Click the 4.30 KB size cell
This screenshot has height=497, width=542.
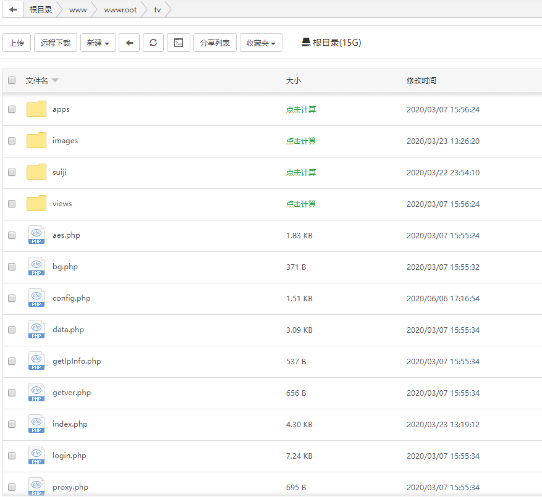pos(299,425)
